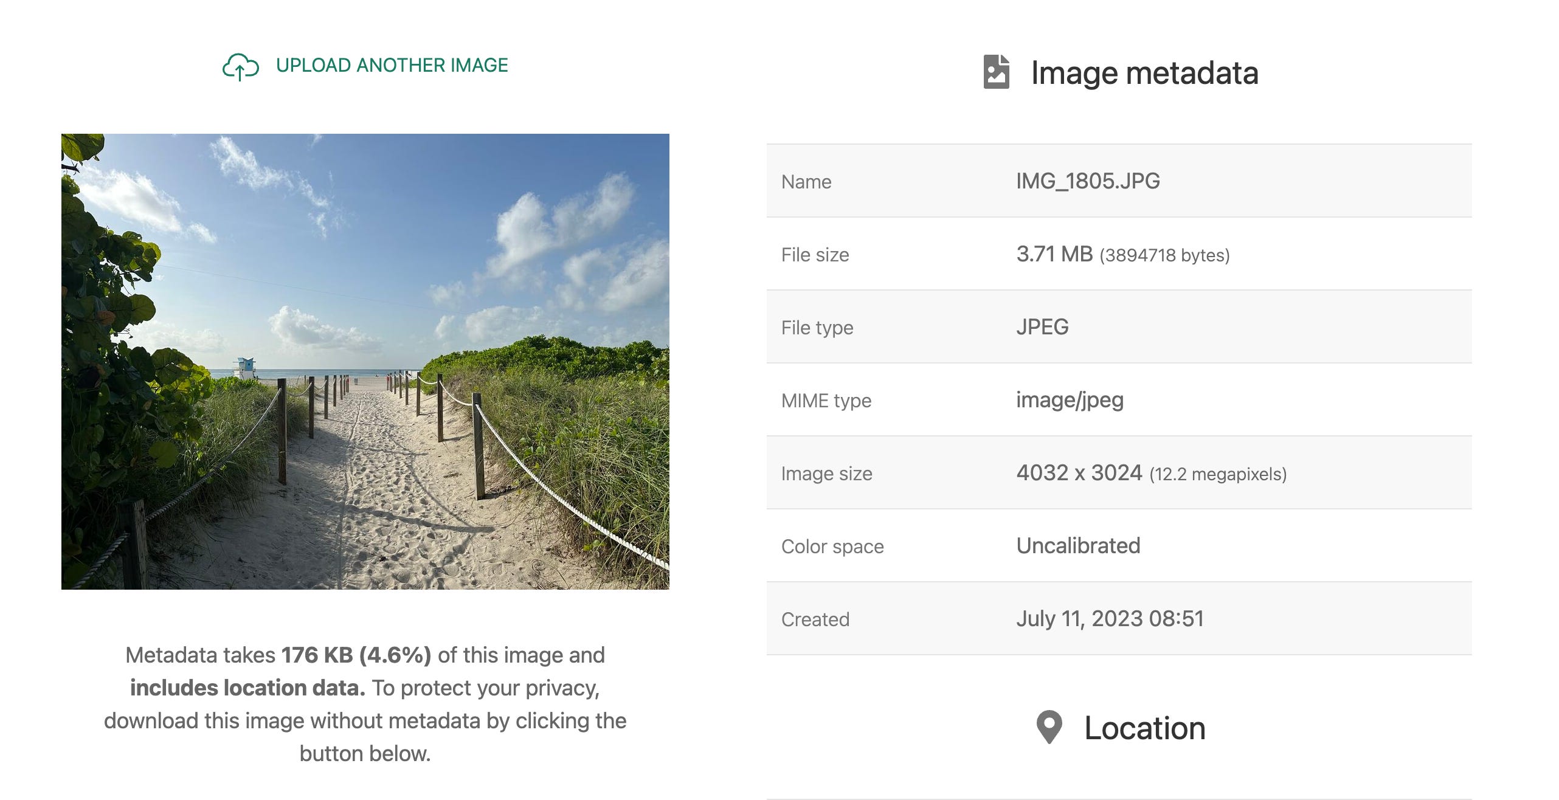This screenshot has height=800, width=1559.
Task: Click the File size row label
Action: [x=815, y=255]
